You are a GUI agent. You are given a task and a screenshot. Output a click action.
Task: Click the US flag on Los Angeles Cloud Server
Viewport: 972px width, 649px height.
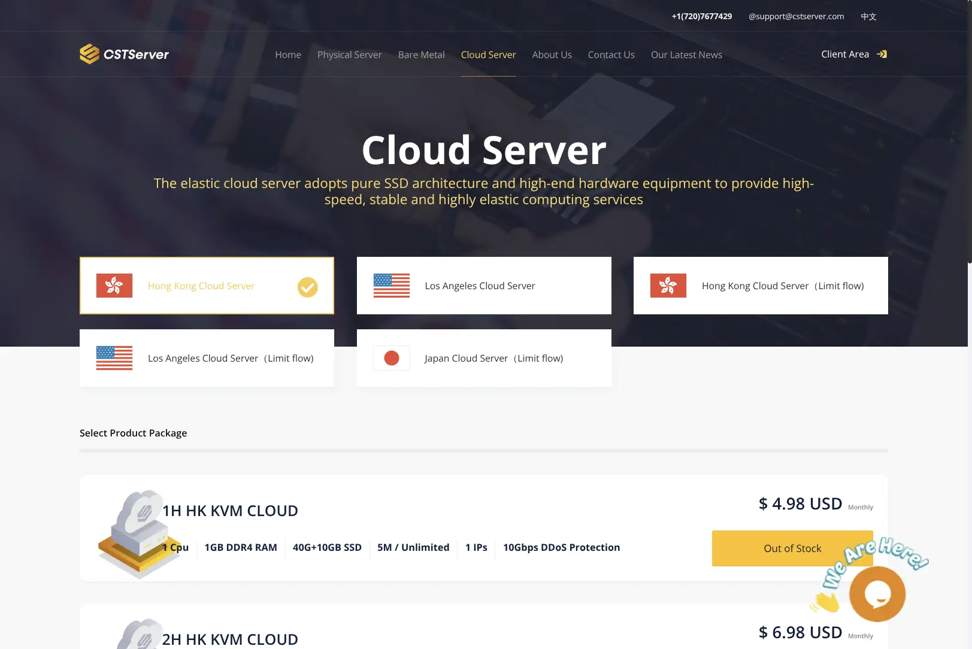coord(392,286)
